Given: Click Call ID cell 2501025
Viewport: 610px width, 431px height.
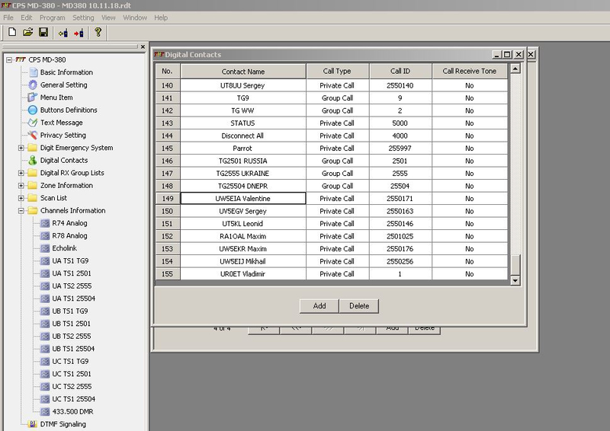Looking at the screenshot, I should point(400,236).
